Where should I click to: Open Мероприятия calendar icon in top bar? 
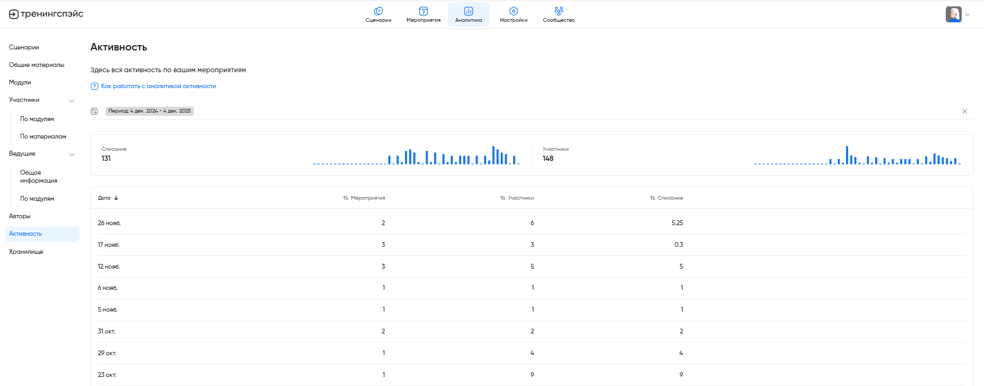click(423, 11)
